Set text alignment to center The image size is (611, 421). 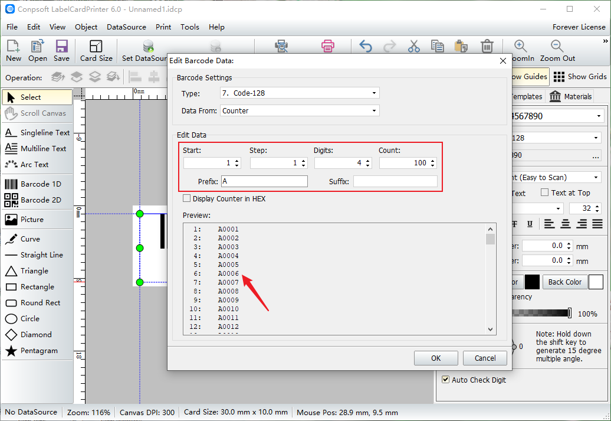pos(566,224)
